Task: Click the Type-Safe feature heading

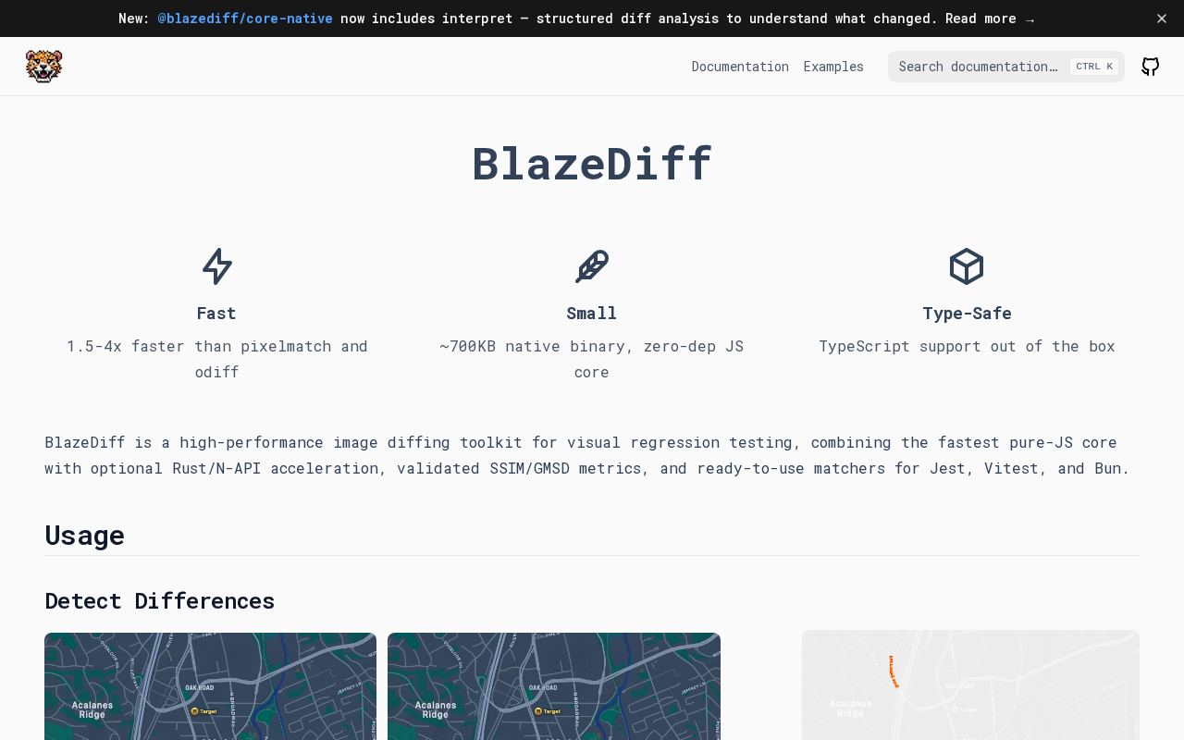Action: click(x=967, y=314)
